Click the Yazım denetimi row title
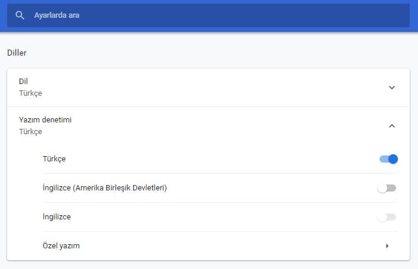The image size is (418, 269). pyautogui.click(x=45, y=120)
